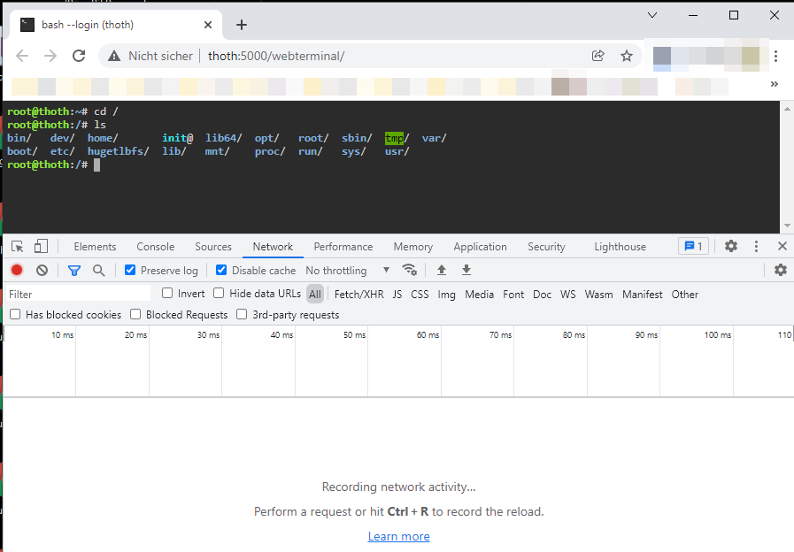
Task: Go back in browser history
Action: [x=22, y=56]
